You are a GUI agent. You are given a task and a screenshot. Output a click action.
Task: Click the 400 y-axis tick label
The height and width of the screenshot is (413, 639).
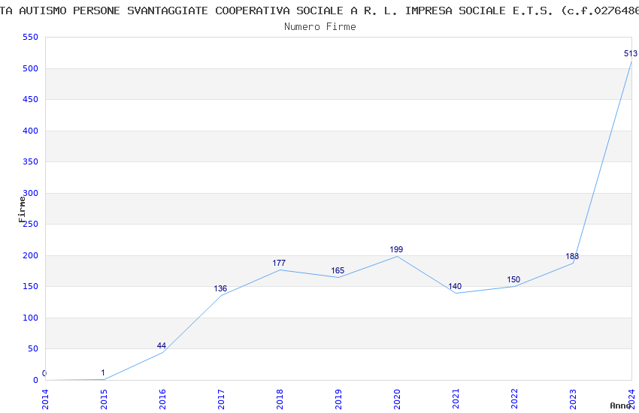click(x=31, y=131)
